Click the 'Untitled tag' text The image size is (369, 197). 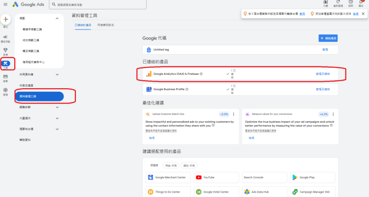[161, 50]
